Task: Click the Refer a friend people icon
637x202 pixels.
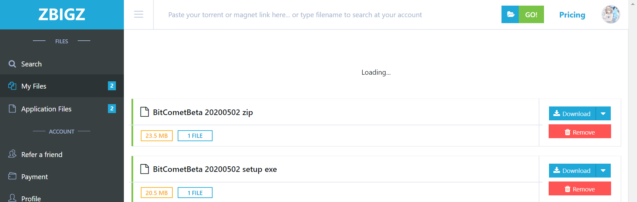Action: pos(12,154)
